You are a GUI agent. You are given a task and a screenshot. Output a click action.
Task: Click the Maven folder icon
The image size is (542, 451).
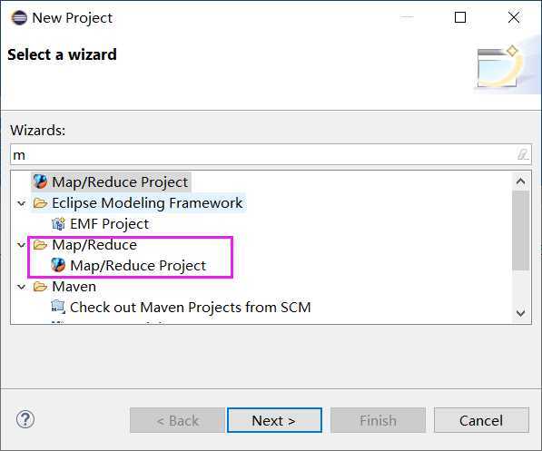pos(40,287)
